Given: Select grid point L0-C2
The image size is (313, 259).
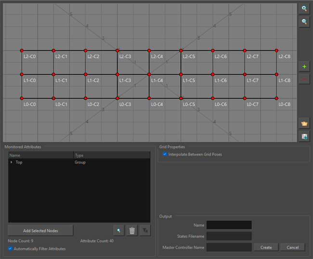Looking at the screenshot, I should click(x=85, y=98).
